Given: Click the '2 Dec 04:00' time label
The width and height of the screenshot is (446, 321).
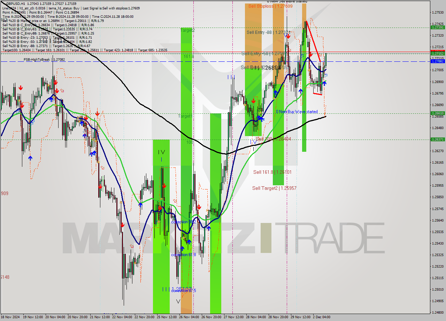Looking at the screenshot, I should coord(322,317).
